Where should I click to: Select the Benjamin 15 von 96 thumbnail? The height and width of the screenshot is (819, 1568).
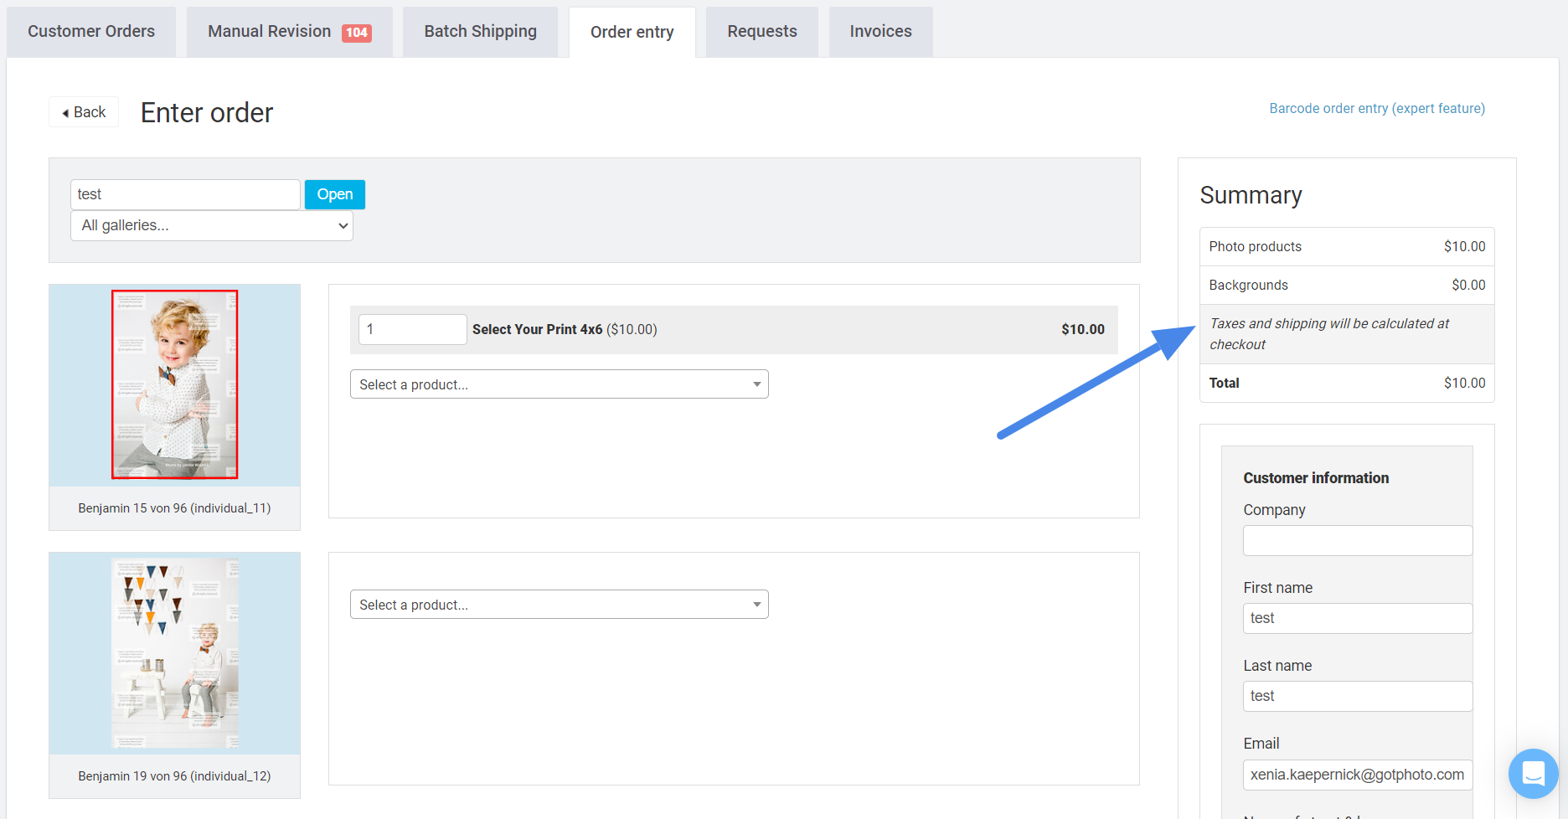point(175,384)
